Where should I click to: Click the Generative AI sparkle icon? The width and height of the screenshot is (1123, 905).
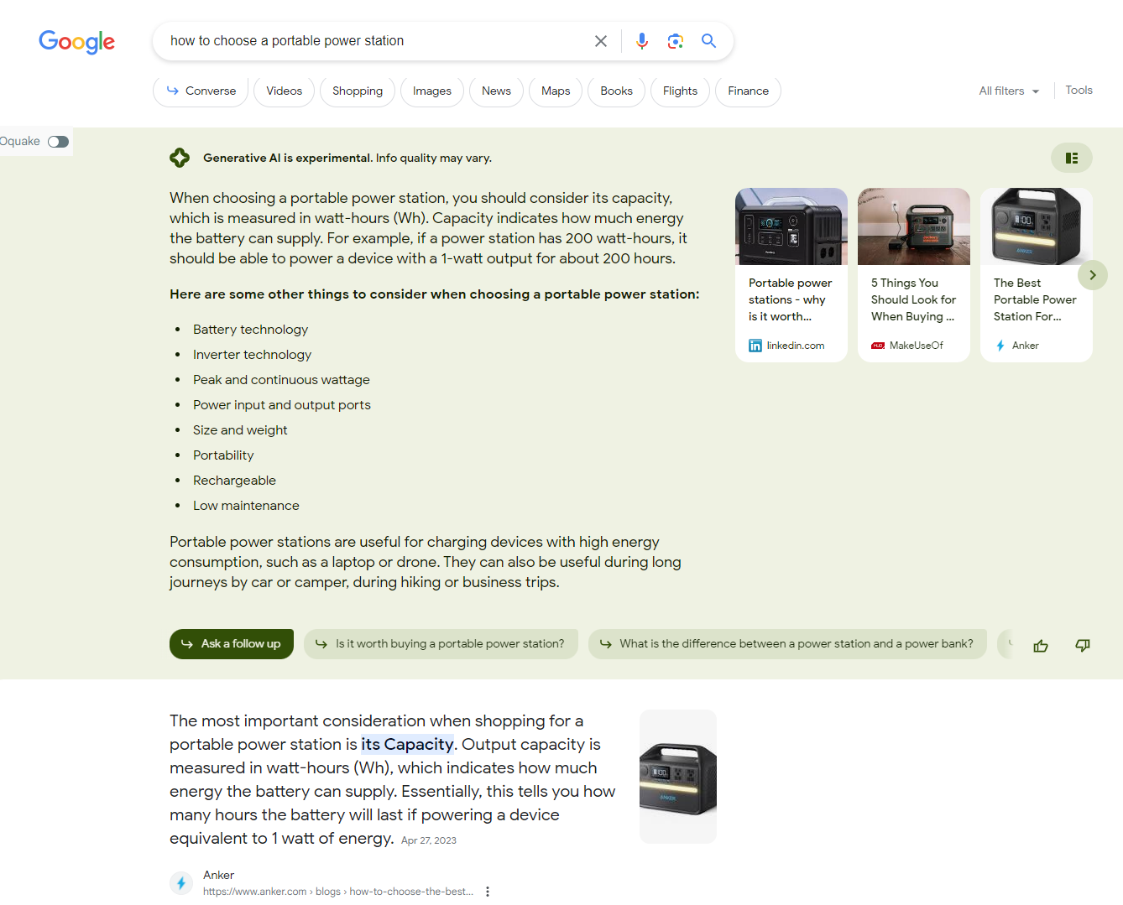coord(180,157)
